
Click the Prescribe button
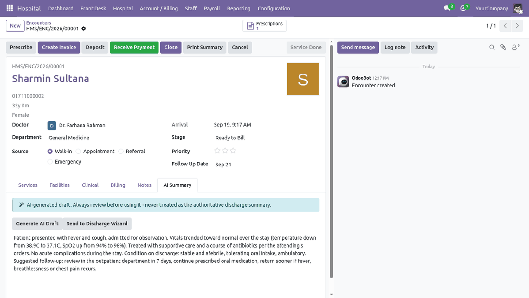21,48
